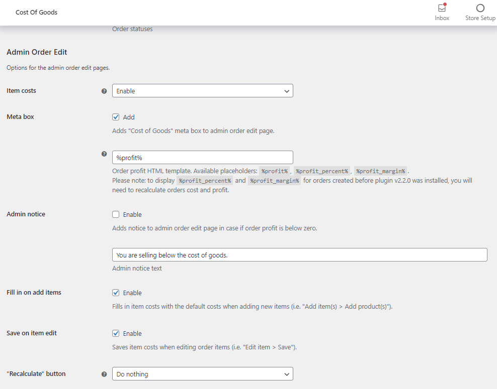Viewport: 497px width, 389px height.
Task: Click the Inbox label text
Action: tap(442, 18)
